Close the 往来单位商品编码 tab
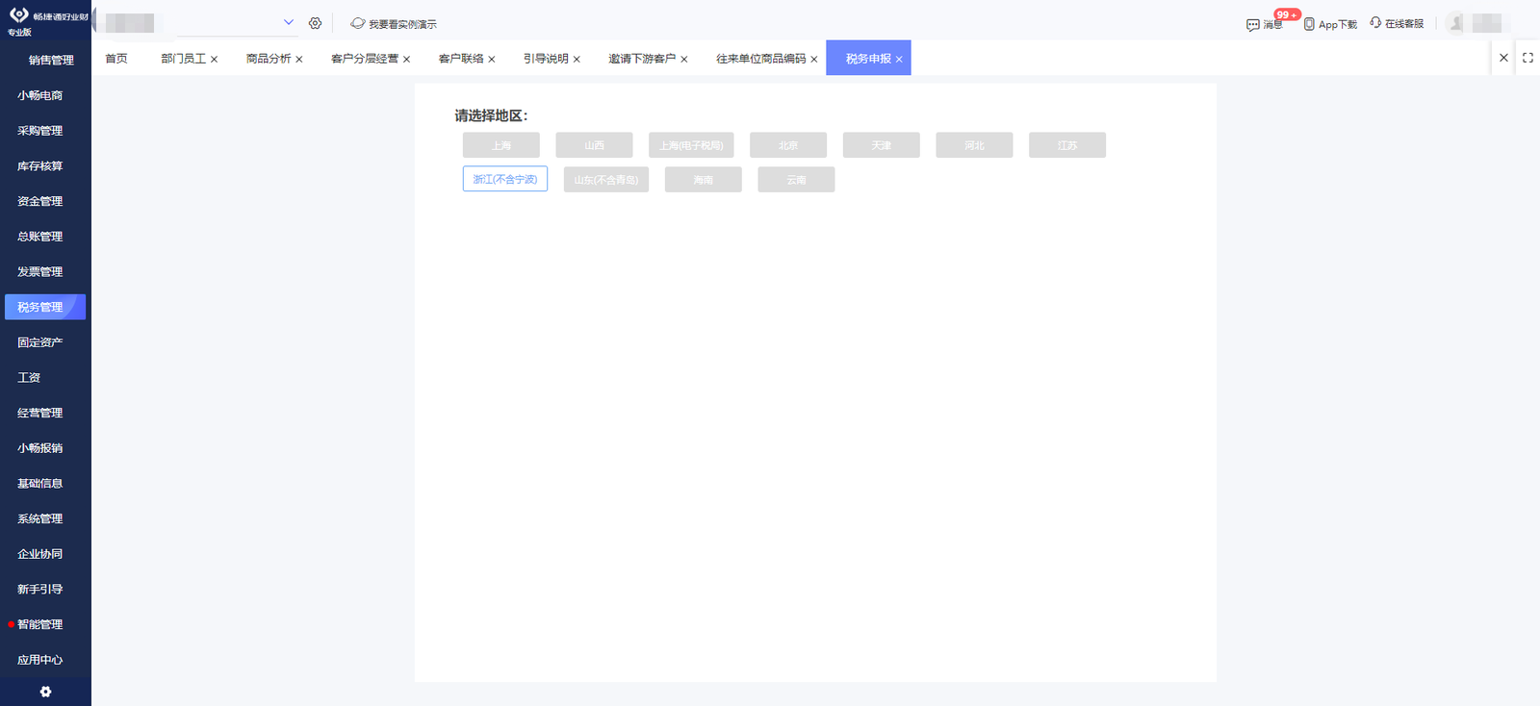Screen dimensions: 1540x706 click(x=814, y=60)
